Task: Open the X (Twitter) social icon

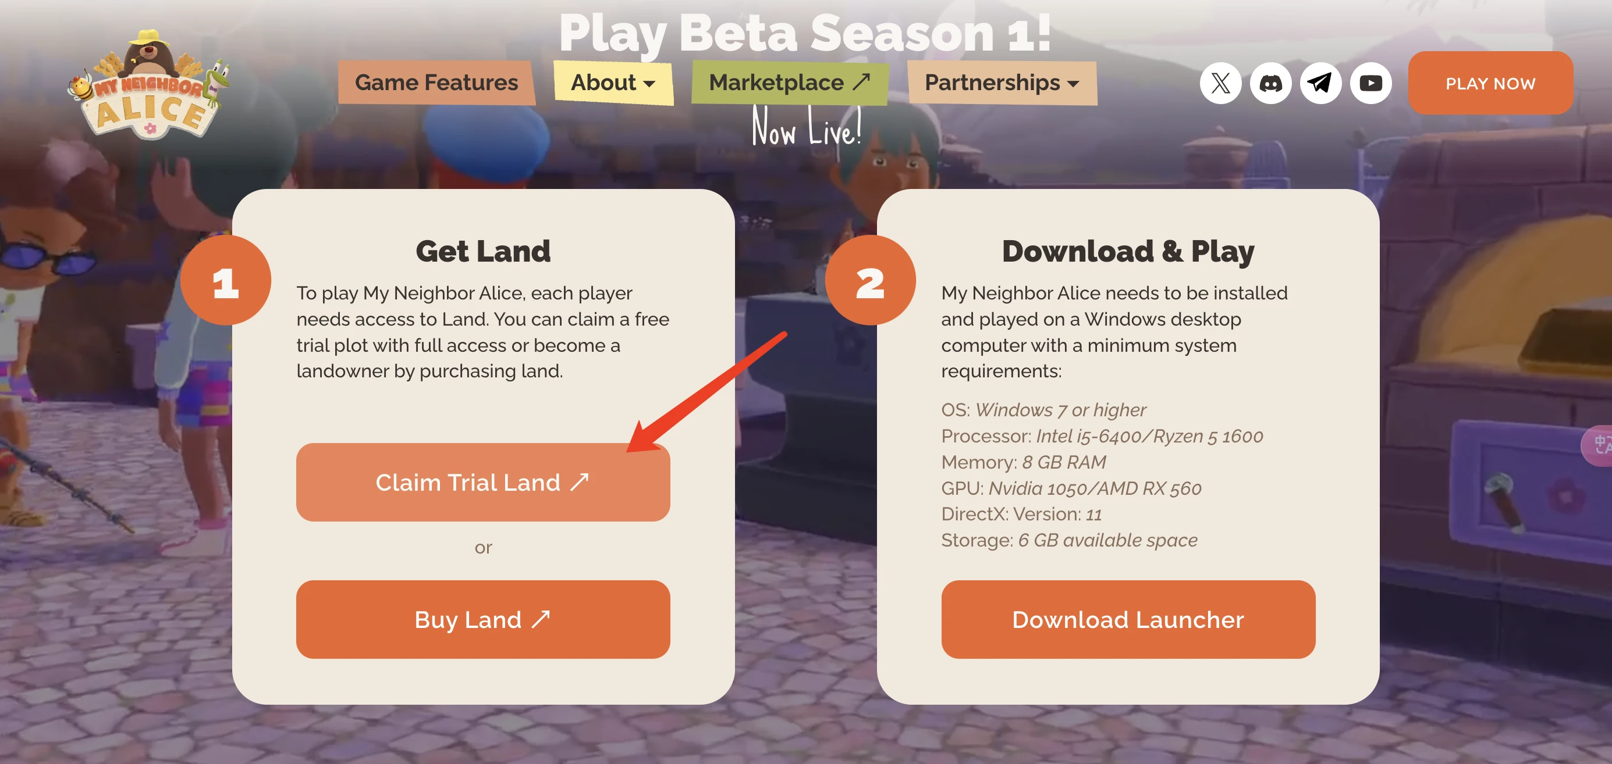Action: 1220,83
